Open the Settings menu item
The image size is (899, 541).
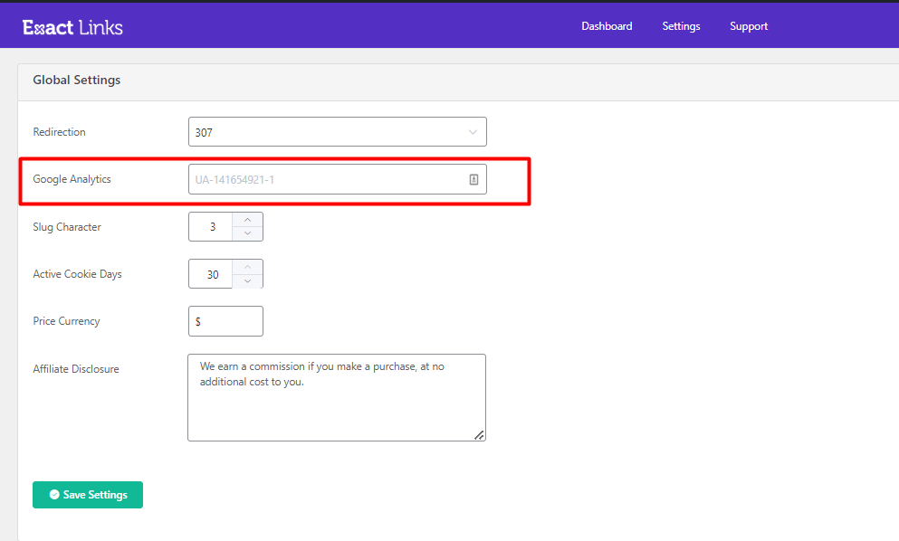[681, 26]
